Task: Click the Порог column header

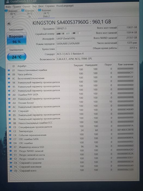Action: coord(108,65)
